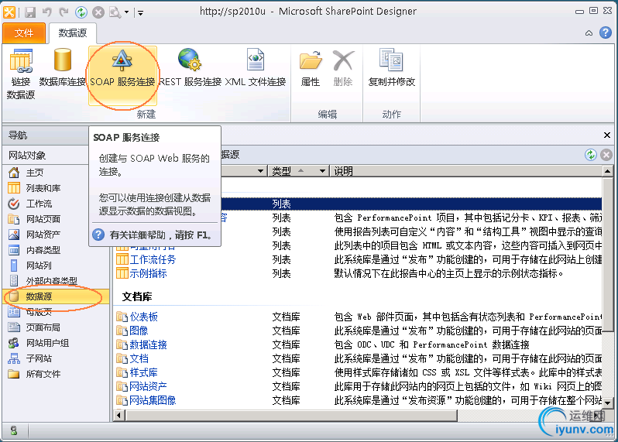This screenshot has width=618, height=442.
Task: Collapse the ribbon with the caret icon
Action: click(589, 33)
